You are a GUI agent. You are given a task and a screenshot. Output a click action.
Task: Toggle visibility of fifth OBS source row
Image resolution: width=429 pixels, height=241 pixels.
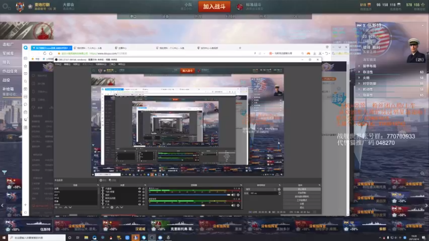139,201
